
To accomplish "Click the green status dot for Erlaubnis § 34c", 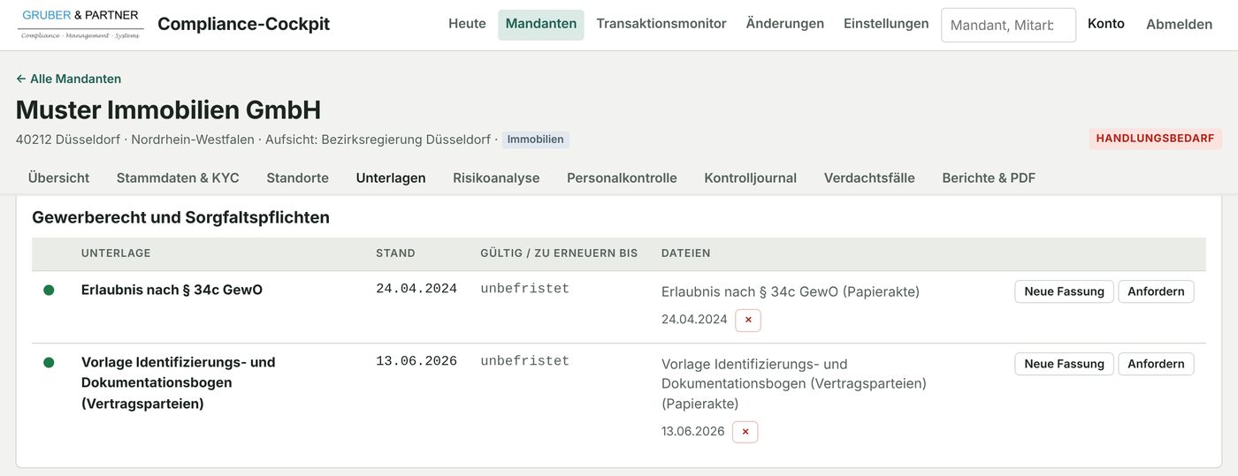I will click(49, 290).
